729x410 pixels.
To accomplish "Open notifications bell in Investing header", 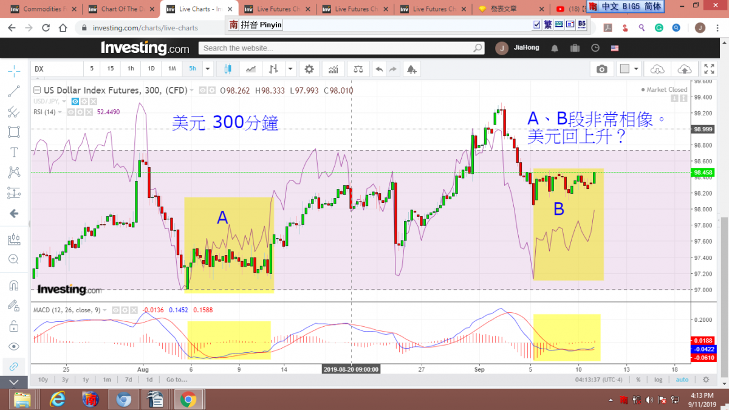I will tap(555, 48).
